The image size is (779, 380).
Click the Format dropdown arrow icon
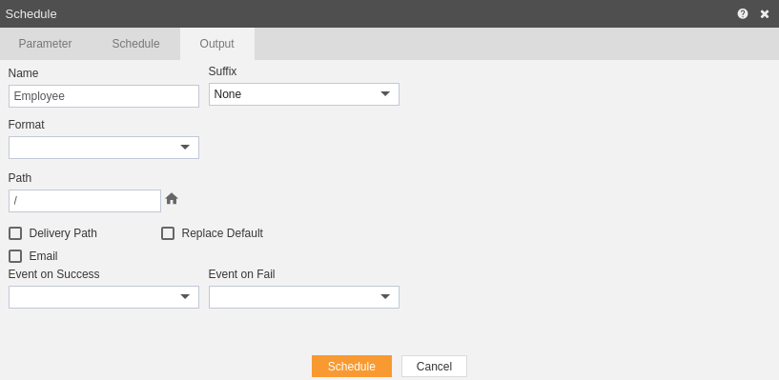tap(185, 148)
